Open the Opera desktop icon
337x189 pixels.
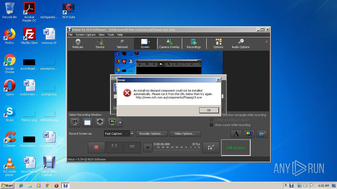(9, 88)
